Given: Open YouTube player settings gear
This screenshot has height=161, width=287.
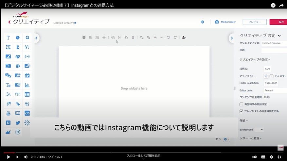Looking at the screenshot, I should (x=271, y=157).
